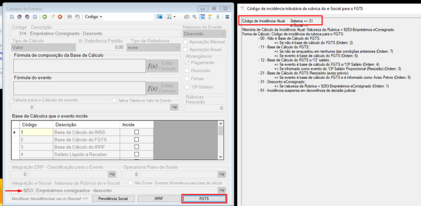
Task: Click the IRRF incidence button
Action: (159, 199)
